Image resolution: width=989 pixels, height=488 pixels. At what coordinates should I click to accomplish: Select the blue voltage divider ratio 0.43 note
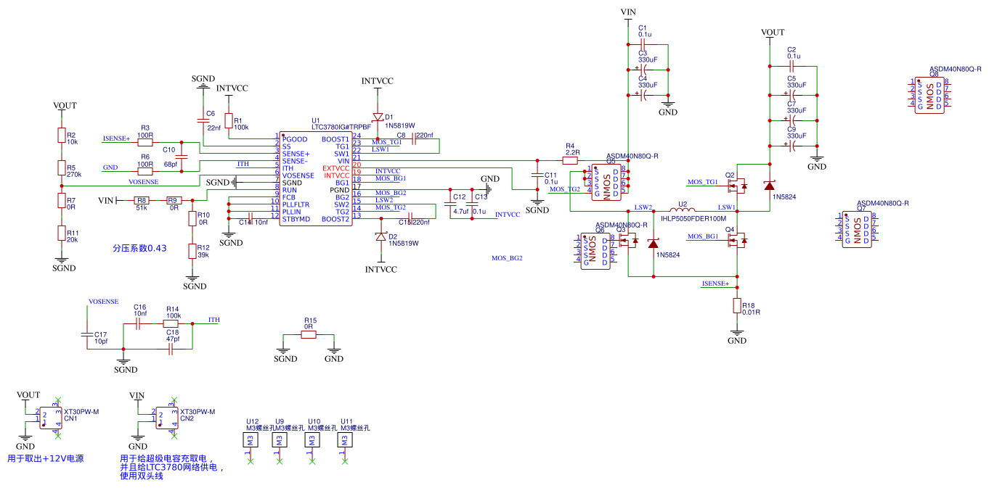pos(139,248)
